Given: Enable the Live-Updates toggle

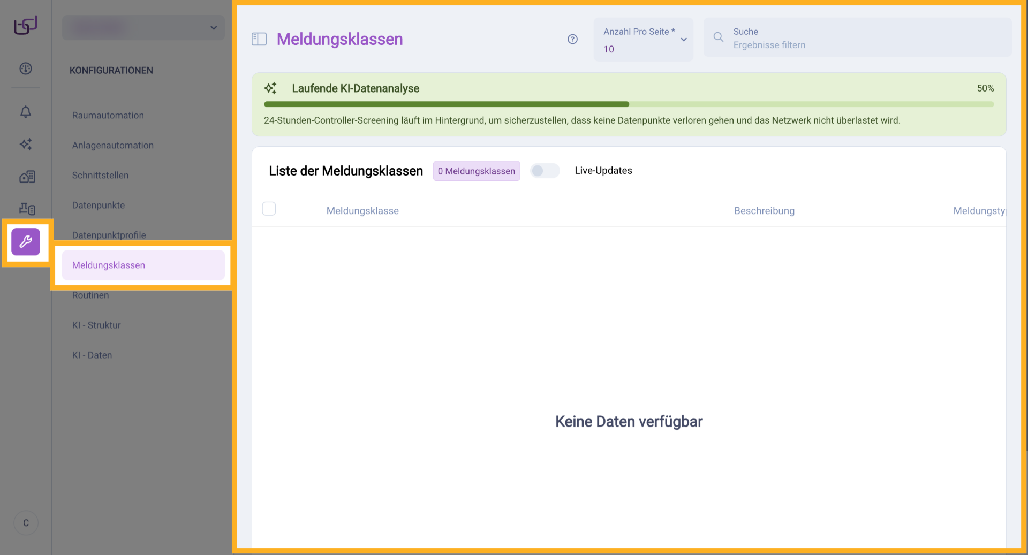Looking at the screenshot, I should tap(545, 171).
